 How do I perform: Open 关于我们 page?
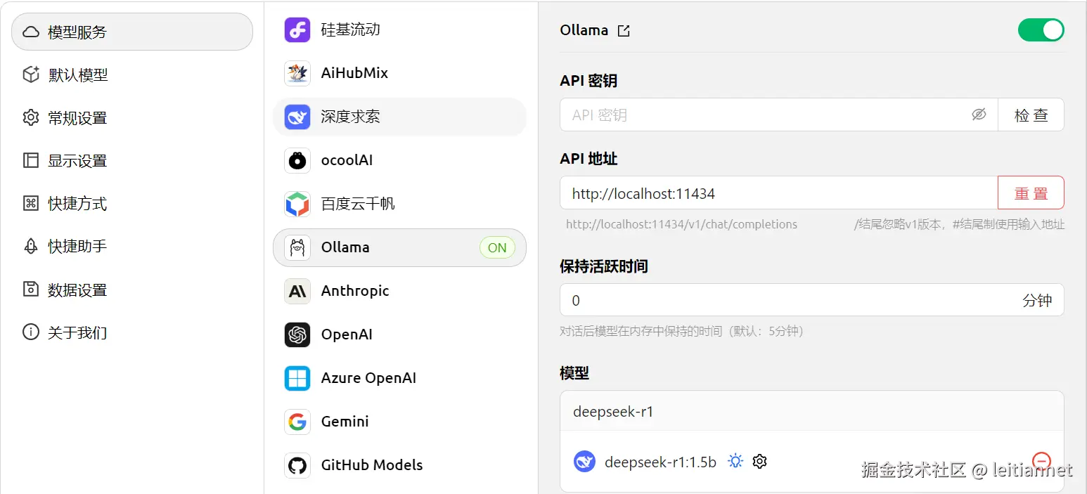click(x=132, y=332)
